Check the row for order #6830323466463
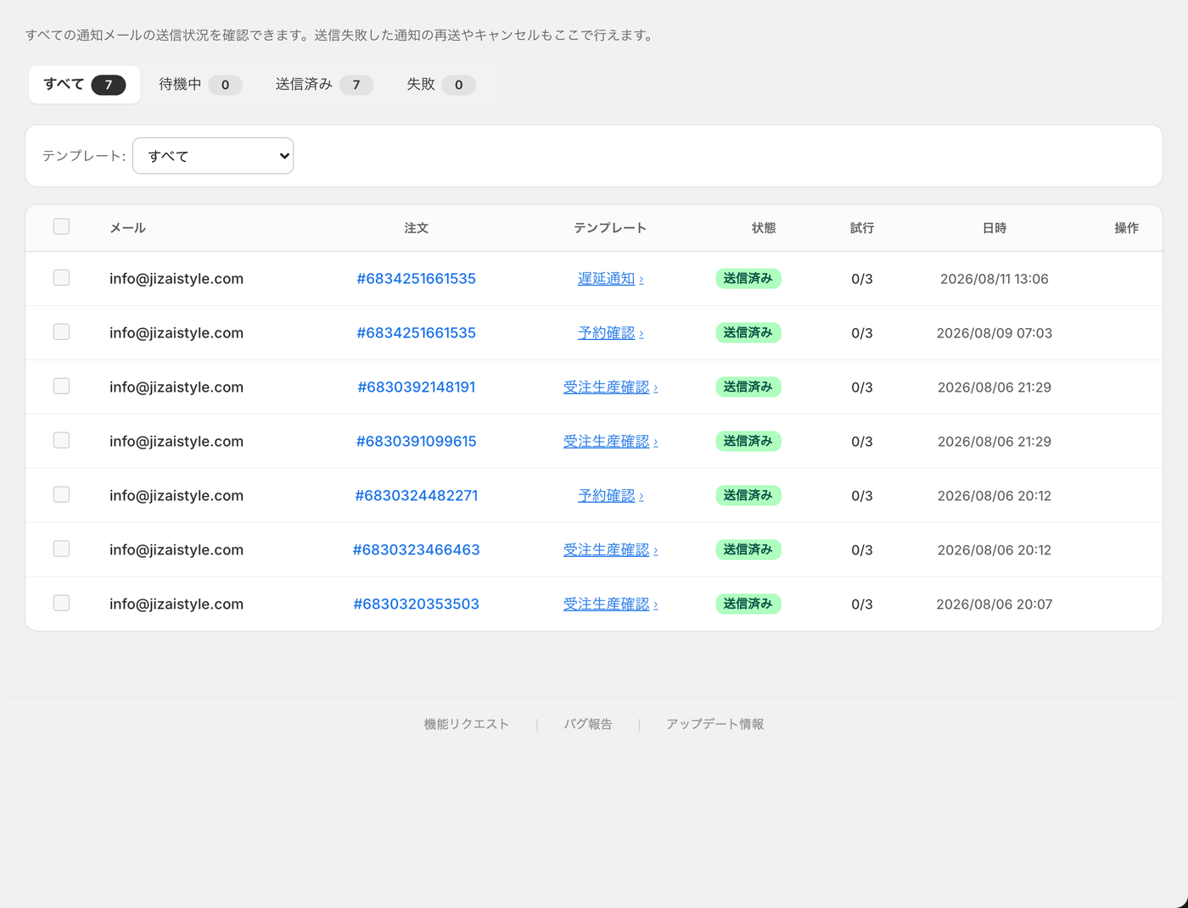 coord(61,549)
